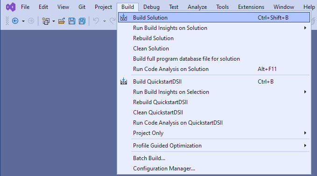The height and width of the screenshot is (176, 317).
Task: Open the View menu
Action: pyautogui.click(x=63, y=7)
